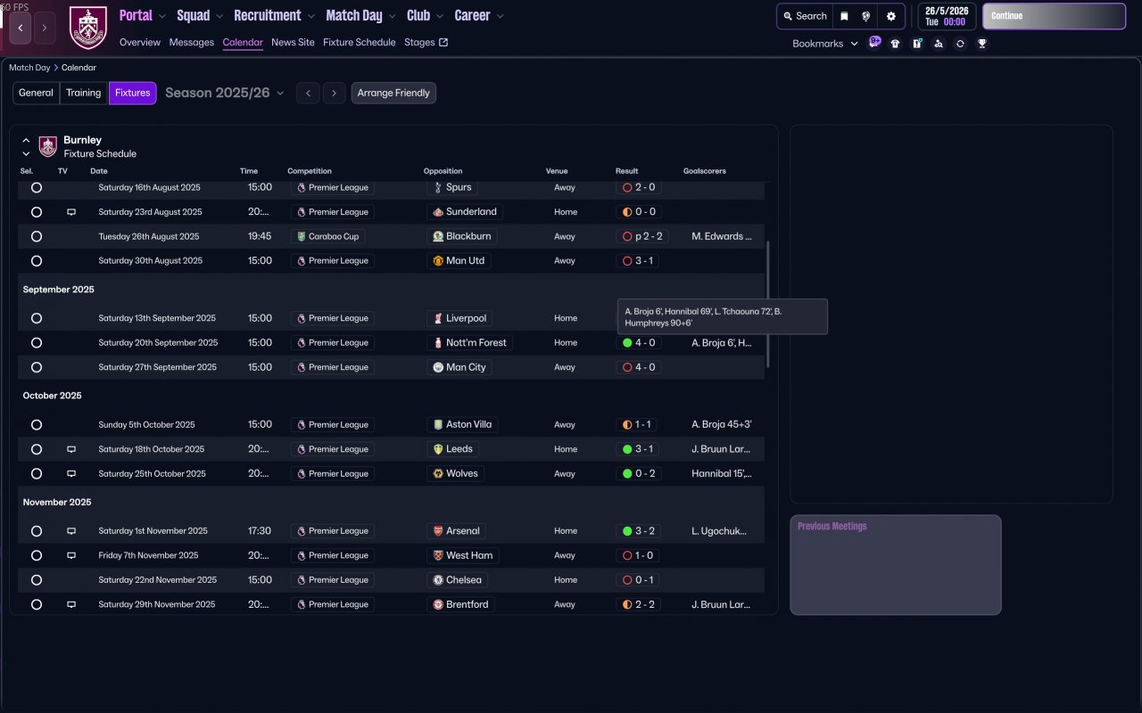Screen dimensions: 1142x713
Task: Select the Spurs fixture radio button
Action: click(37, 188)
